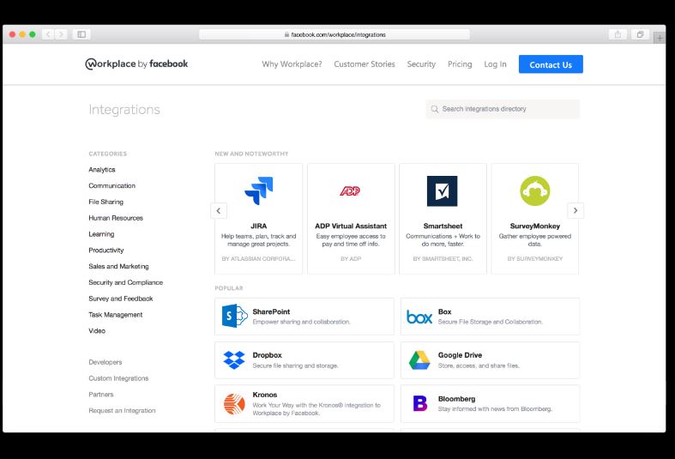The image size is (675, 459).
Task: Open the Kronos integration title
Action: pyautogui.click(x=265, y=395)
